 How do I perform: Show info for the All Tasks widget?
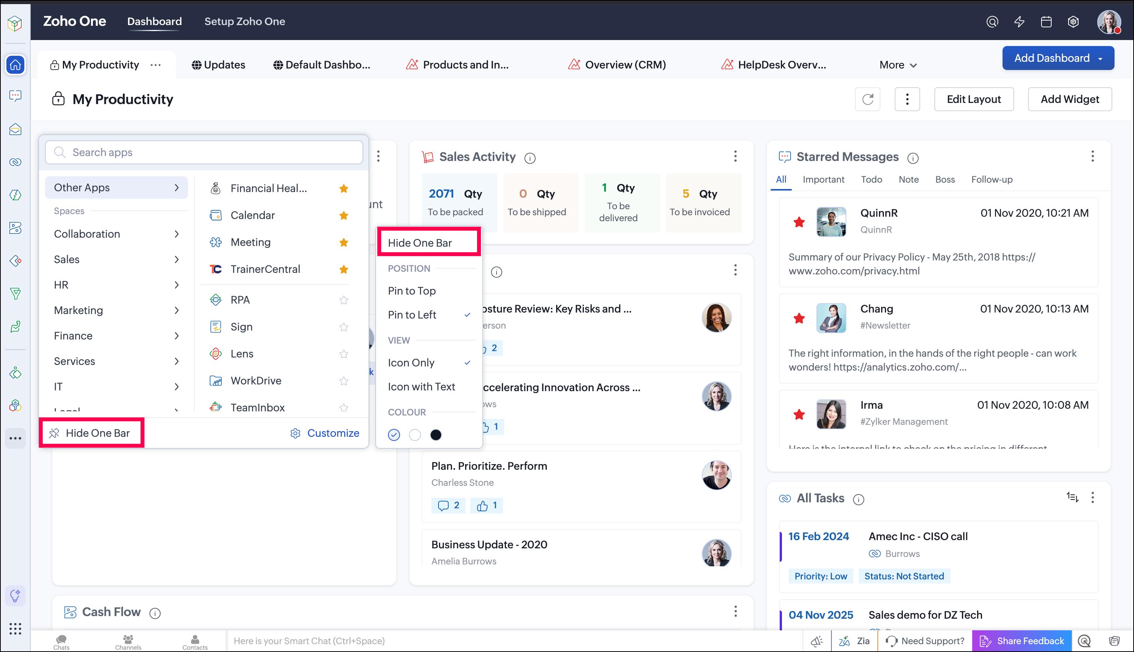click(858, 499)
